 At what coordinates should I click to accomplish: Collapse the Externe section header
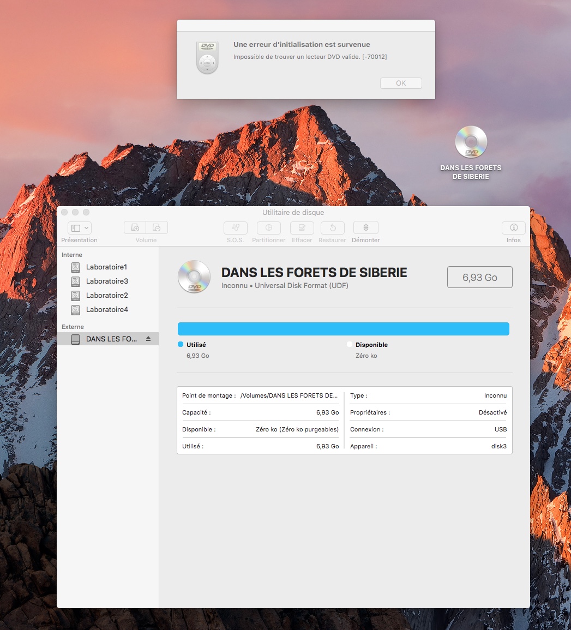click(73, 326)
